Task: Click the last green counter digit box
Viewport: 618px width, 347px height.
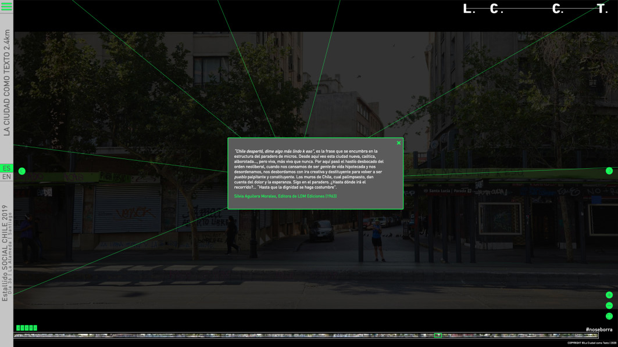Action: point(35,328)
